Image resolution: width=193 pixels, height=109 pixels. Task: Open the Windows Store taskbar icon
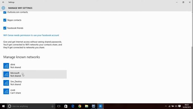click(x=66, y=106)
